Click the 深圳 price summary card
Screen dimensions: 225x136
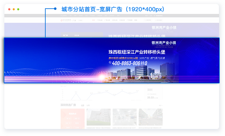tap(154, 93)
